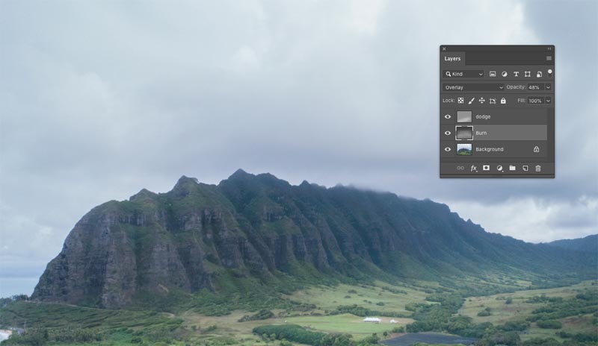Lock transparent pixels icon

click(460, 101)
